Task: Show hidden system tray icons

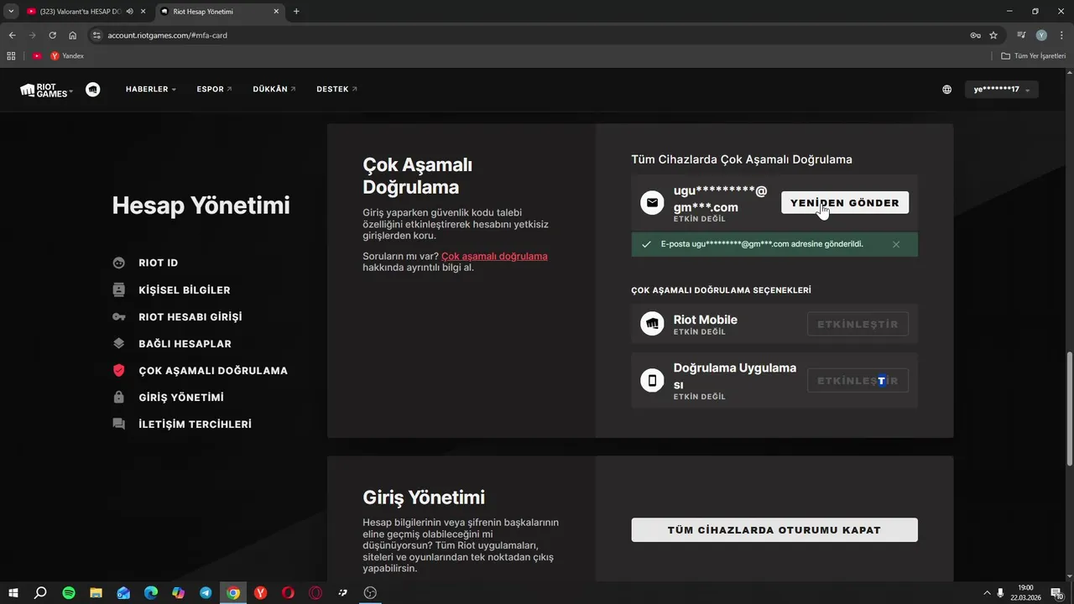Action: (987, 593)
